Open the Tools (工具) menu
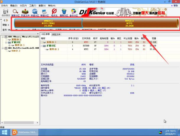Viewport: 180px width, 136px height. click(33, 6)
